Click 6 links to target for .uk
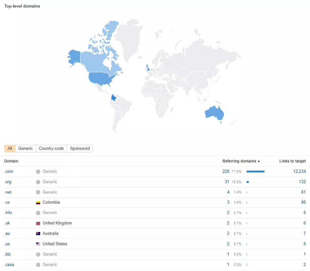This screenshot has width=310, height=271. click(305, 223)
